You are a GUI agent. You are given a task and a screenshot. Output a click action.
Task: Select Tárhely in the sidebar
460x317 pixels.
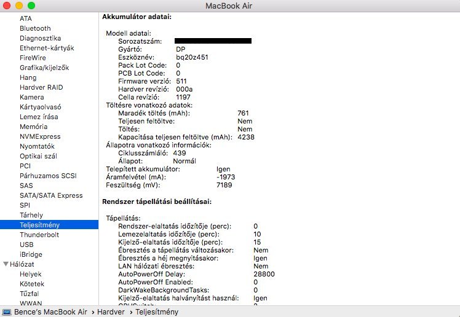point(31,215)
